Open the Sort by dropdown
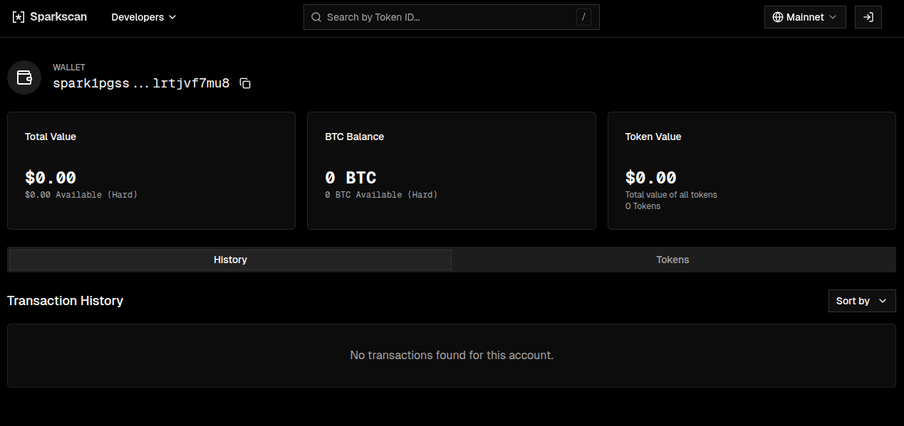 pos(861,301)
